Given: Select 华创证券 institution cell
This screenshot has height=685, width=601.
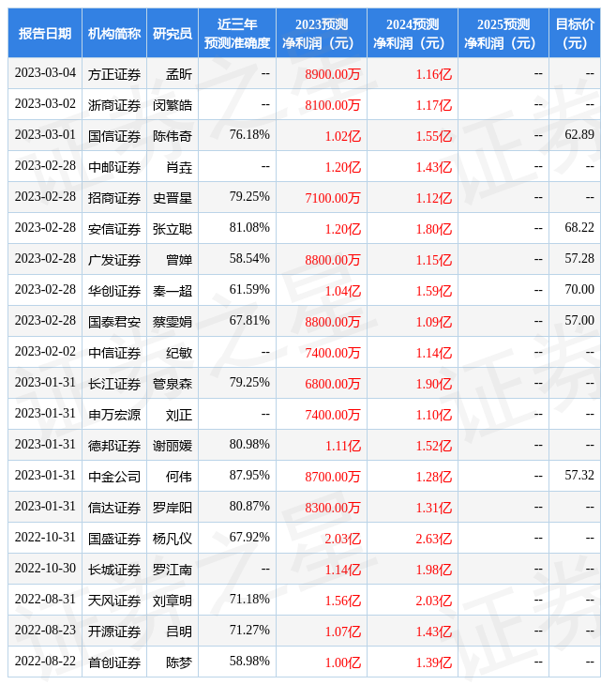Looking at the screenshot, I should tap(114, 291).
